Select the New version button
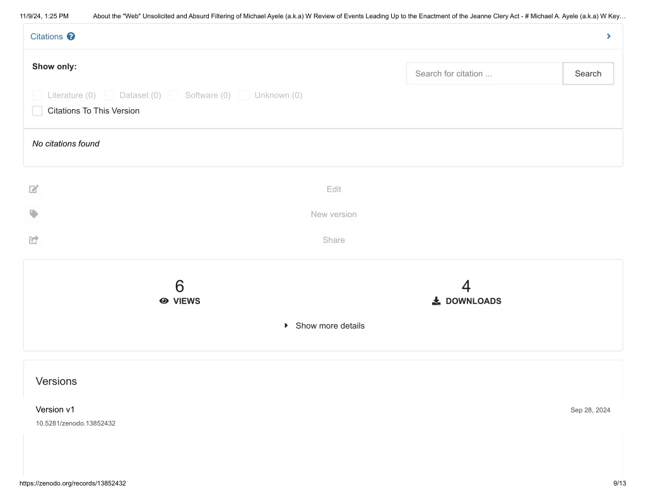 pyautogui.click(x=334, y=214)
